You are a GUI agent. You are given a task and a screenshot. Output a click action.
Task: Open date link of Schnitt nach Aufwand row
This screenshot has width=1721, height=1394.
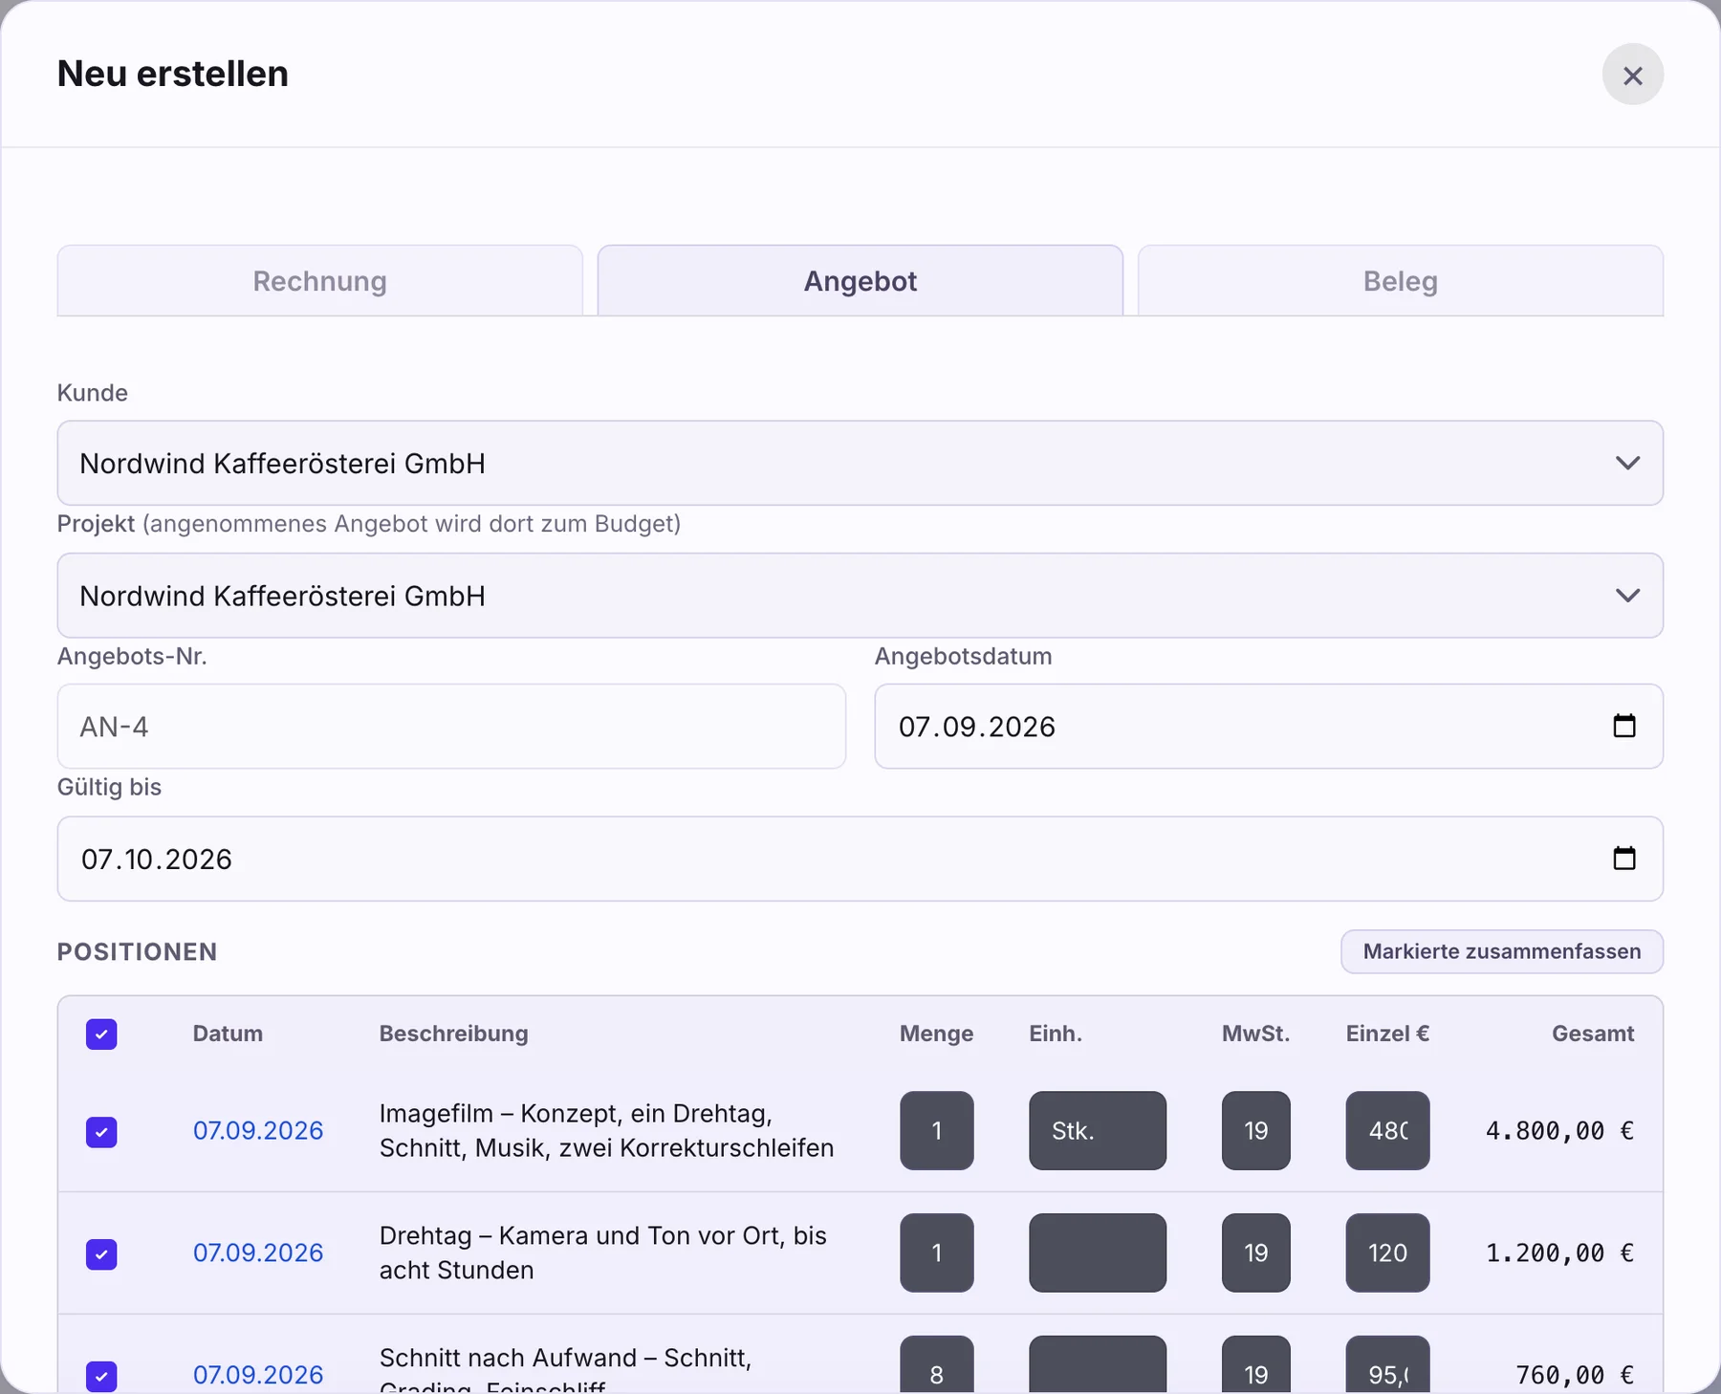[258, 1375]
